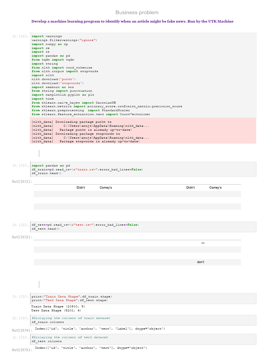Image resolution: width=267 pixels, height=356 pixels.
Task: Click the Out[1574] train columns Index output
Action: [x=100, y=329]
